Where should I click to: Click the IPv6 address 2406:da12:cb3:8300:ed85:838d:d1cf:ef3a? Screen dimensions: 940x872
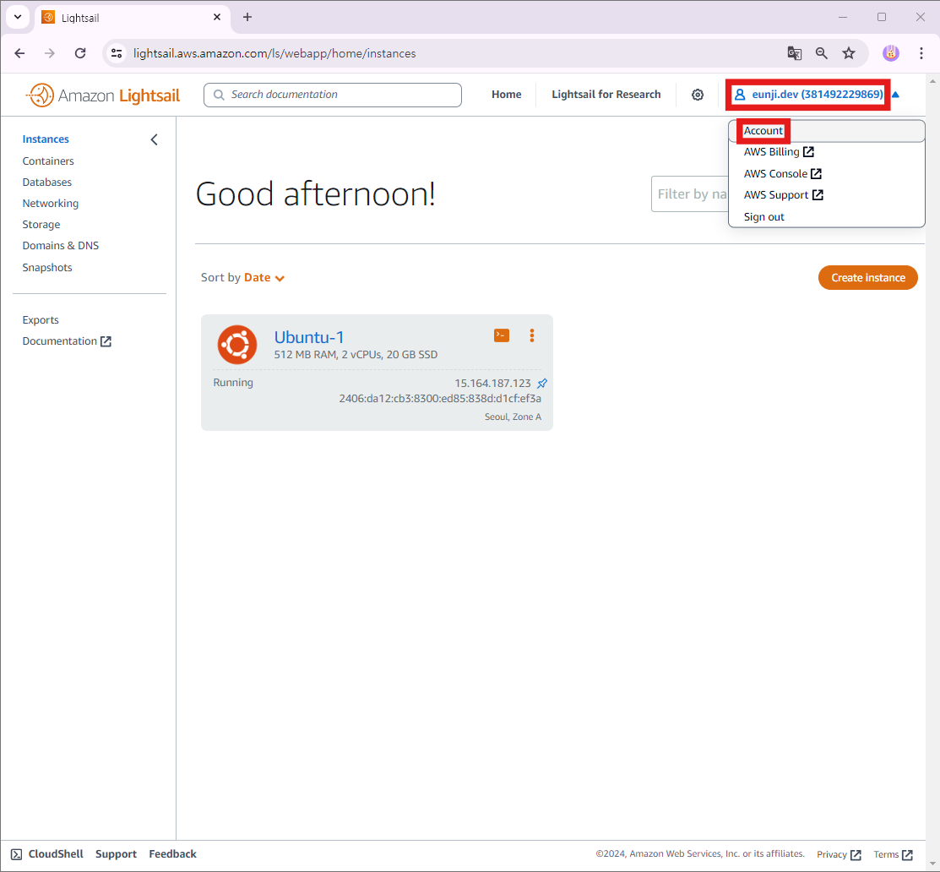pos(440,399)
